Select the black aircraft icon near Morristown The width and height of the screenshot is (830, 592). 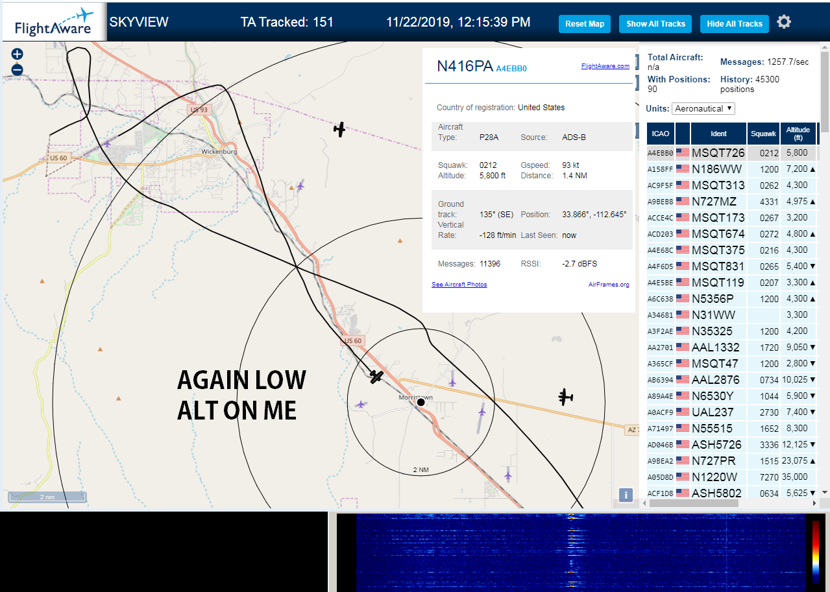click(376, 376)
